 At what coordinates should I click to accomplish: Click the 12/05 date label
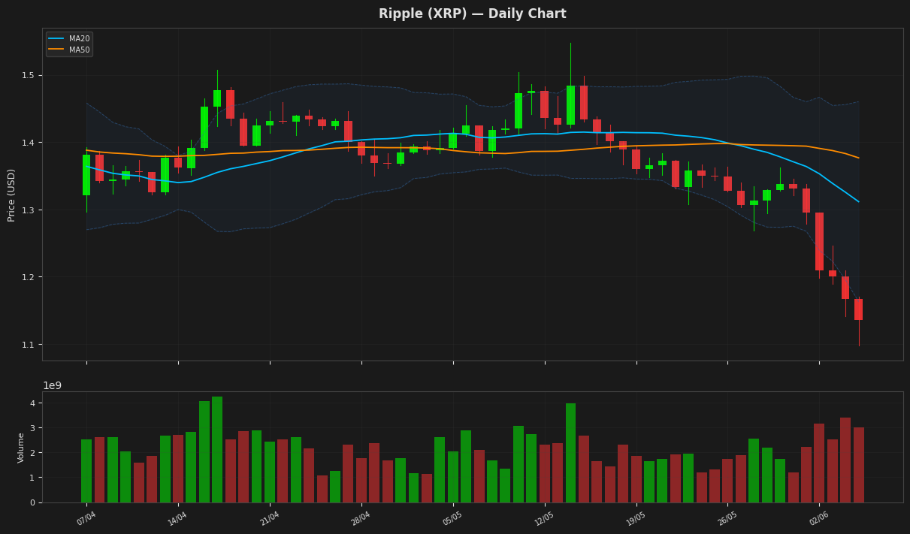(544, 518)
